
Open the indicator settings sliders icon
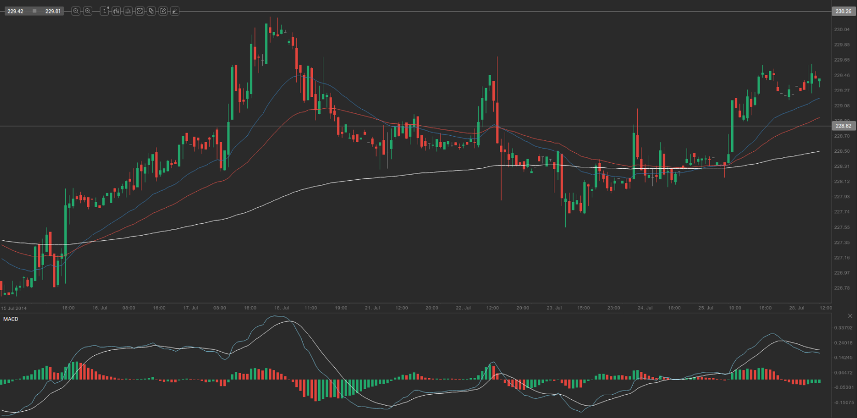[128, 11]
